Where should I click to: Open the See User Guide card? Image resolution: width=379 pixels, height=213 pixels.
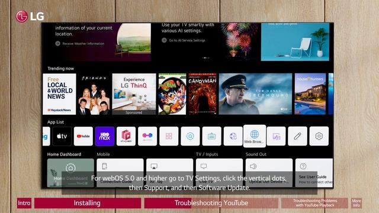314,173
